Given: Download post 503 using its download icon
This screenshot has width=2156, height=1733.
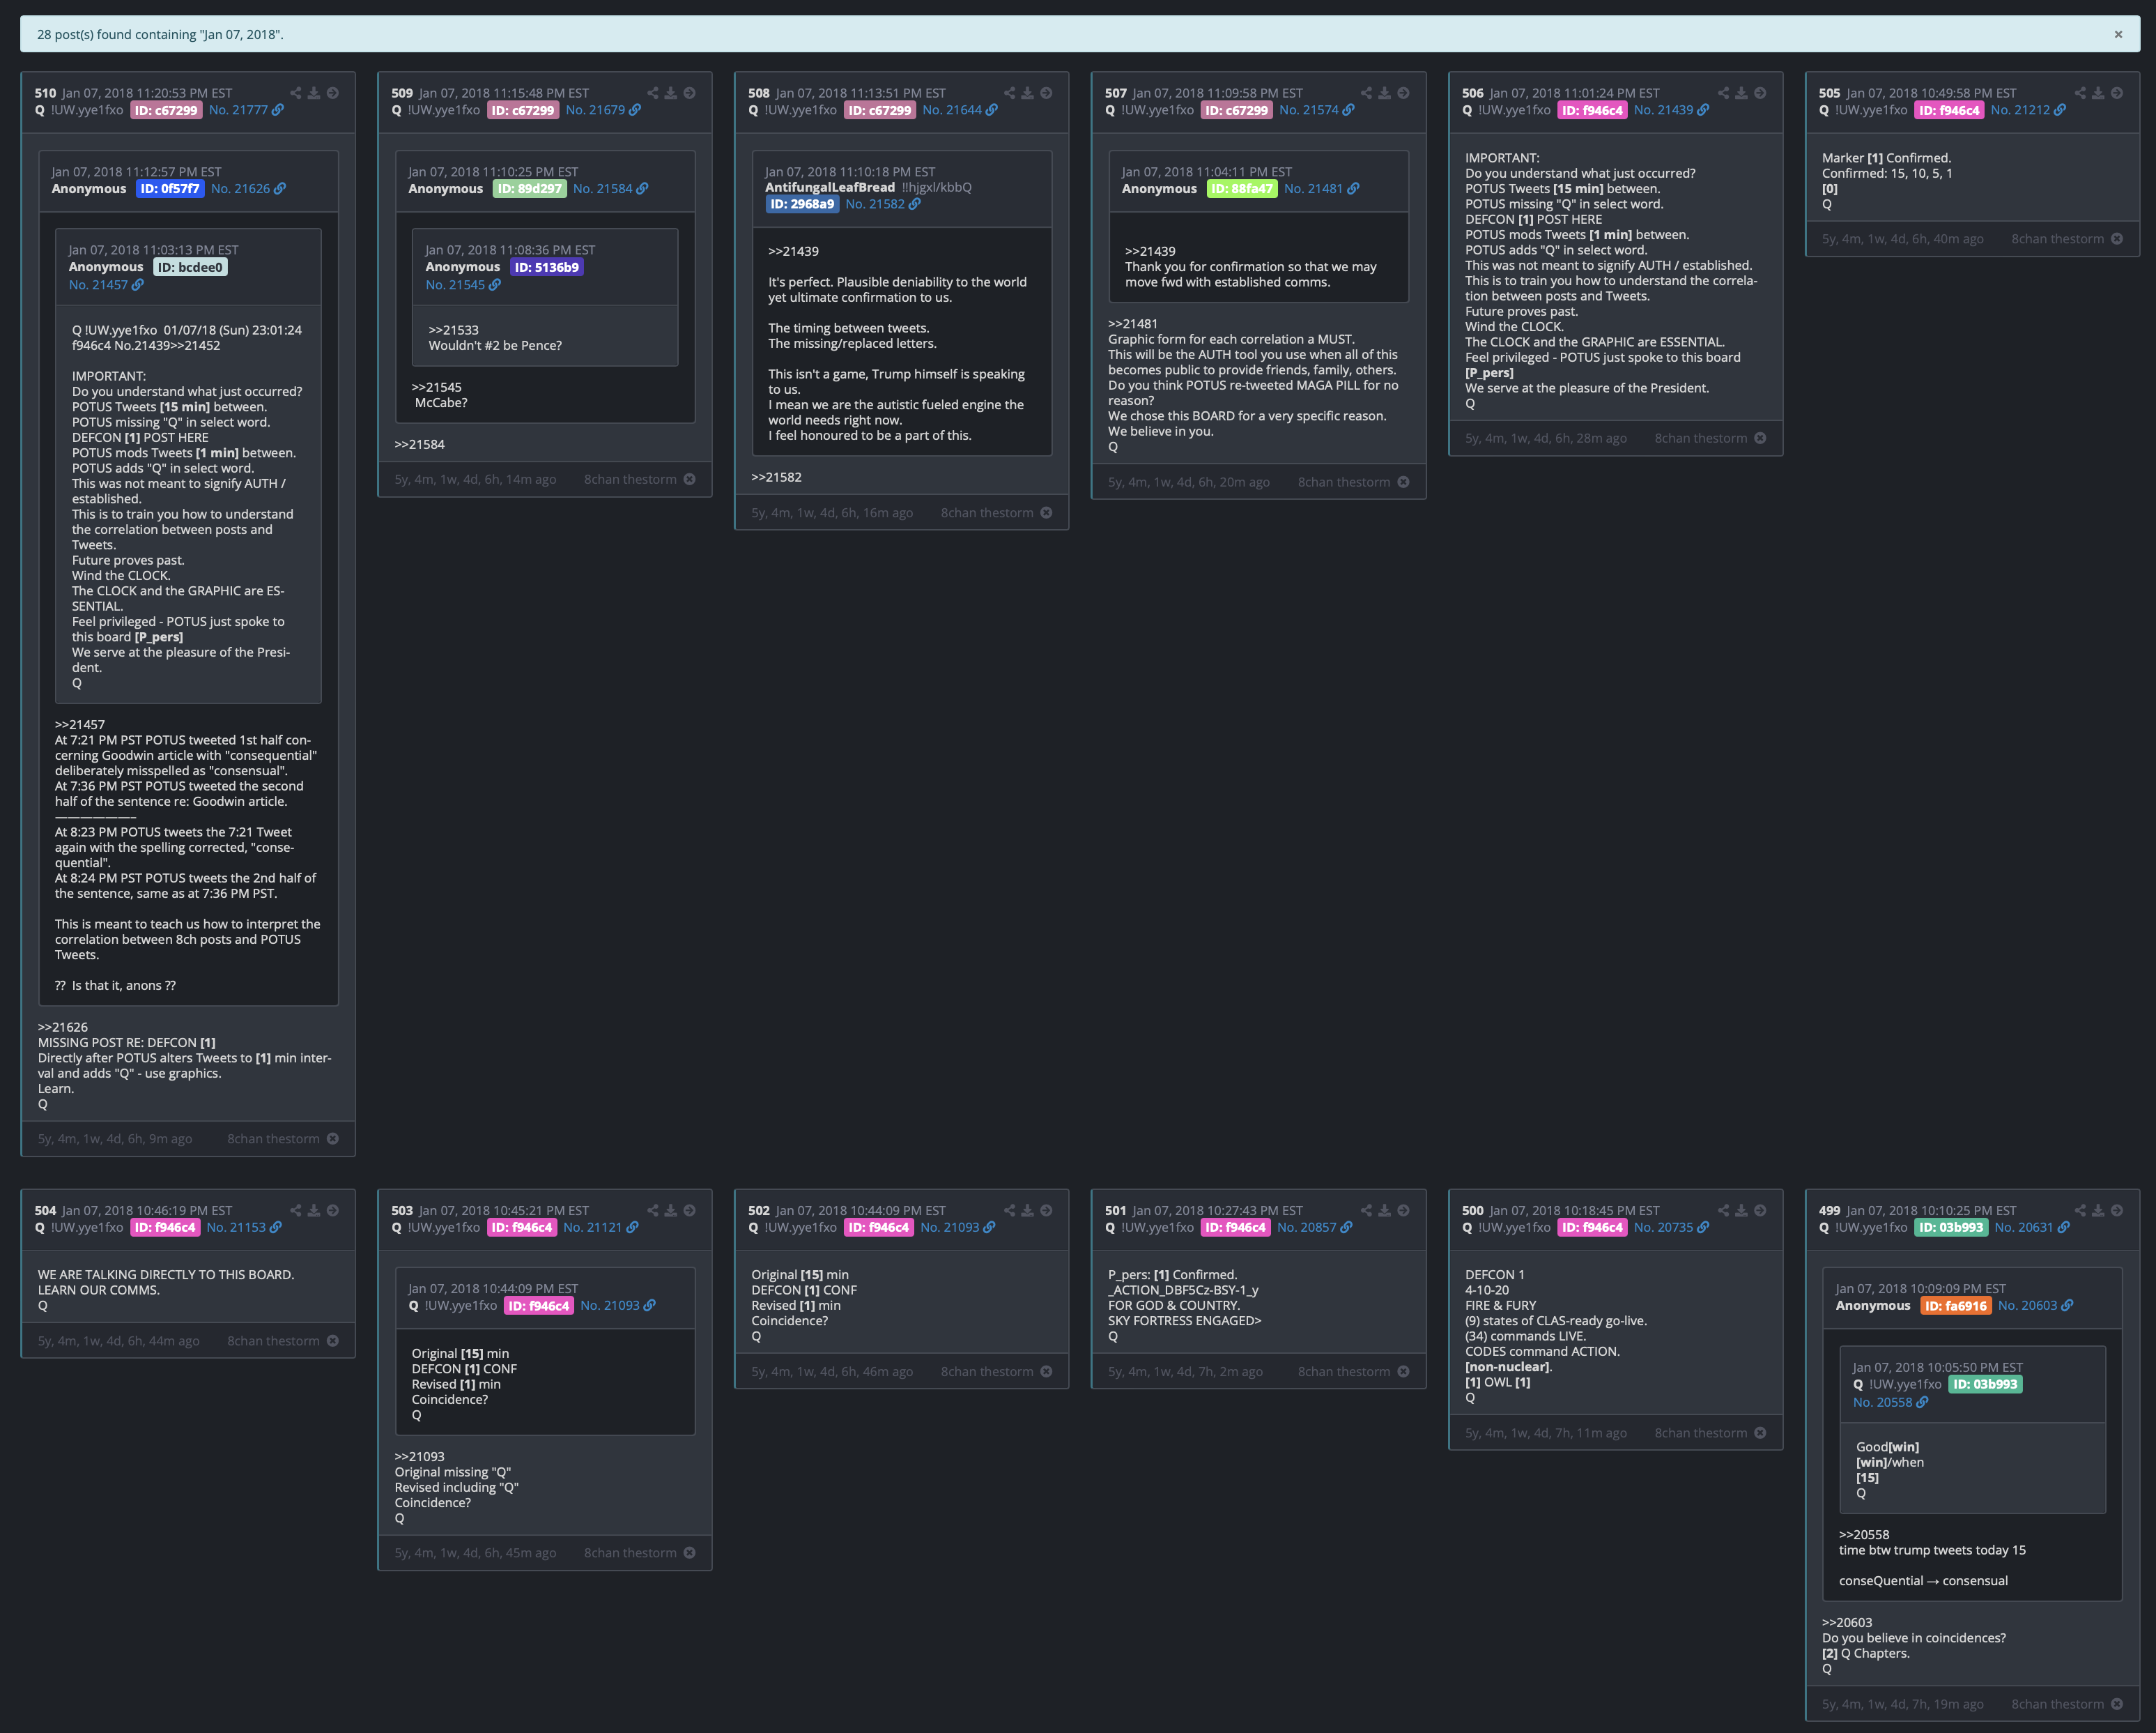Looking at the screenshot, I should pyautogui.click(x=671, y=1211).
